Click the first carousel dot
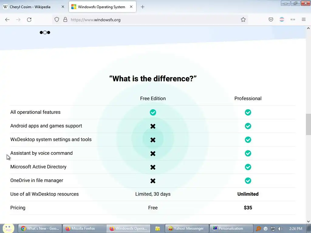 [x=41, y=32]
